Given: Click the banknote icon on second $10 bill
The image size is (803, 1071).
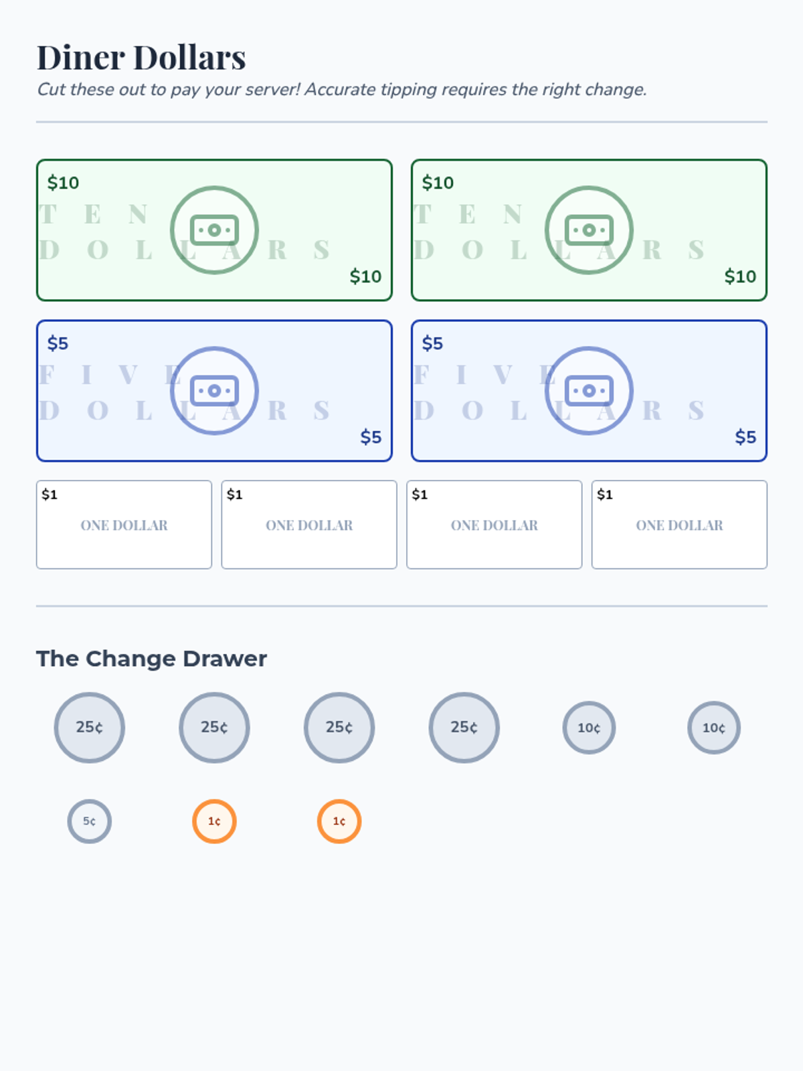Looking at the screenshot, I should [x=589, y=230].
